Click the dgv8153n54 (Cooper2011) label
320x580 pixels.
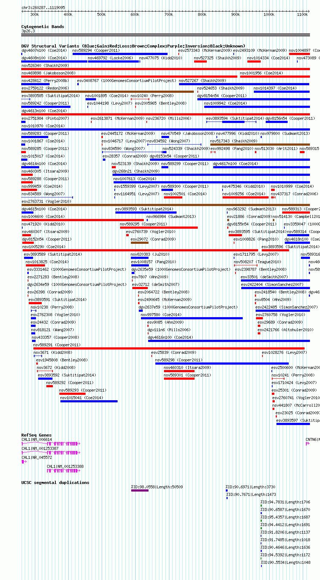click(x=174, y=156)
